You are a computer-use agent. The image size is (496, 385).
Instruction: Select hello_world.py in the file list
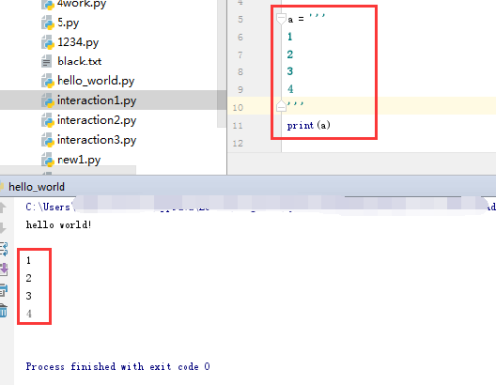point(95,81)
